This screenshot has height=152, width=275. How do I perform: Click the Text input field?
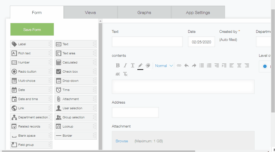(x=147, y=42)
